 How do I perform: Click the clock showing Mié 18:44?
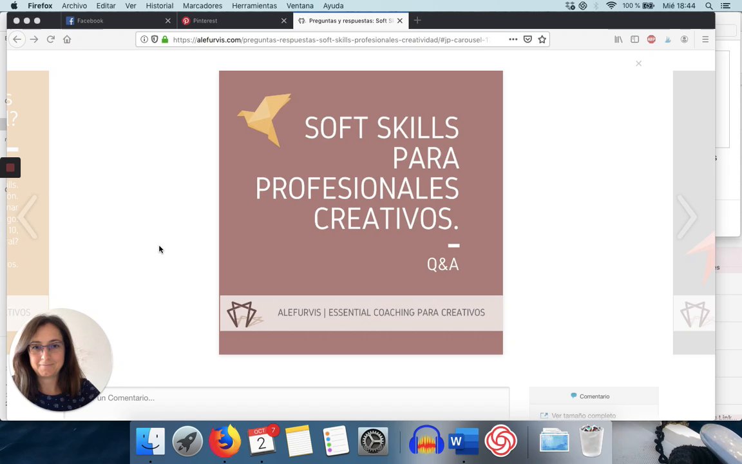point(679,6)
